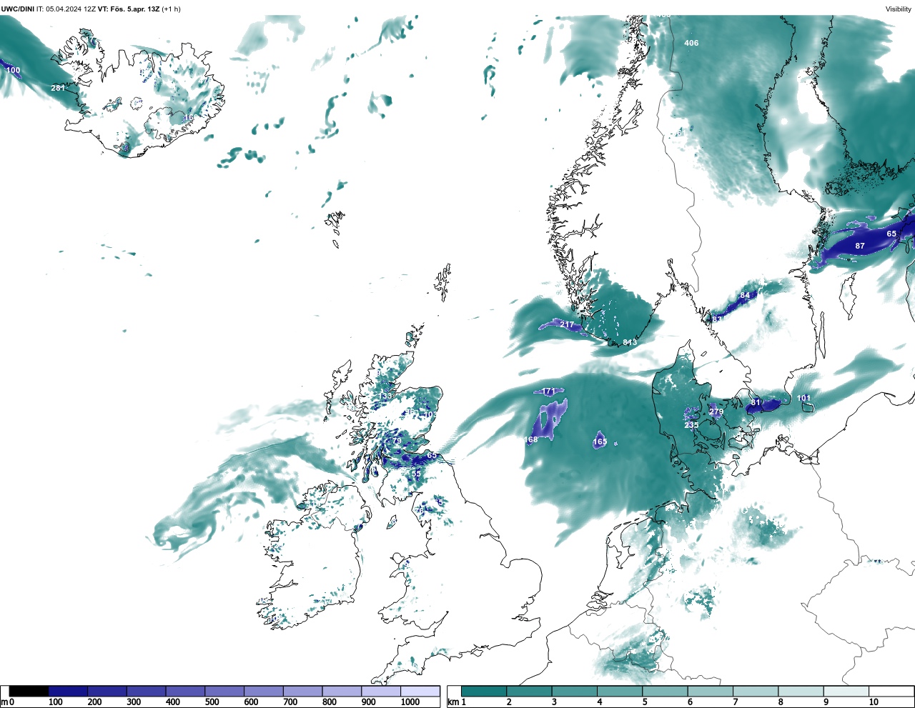Click the '84' value over southern Sweden
This screenshot has height=708, width=915.
click(745, 296)
